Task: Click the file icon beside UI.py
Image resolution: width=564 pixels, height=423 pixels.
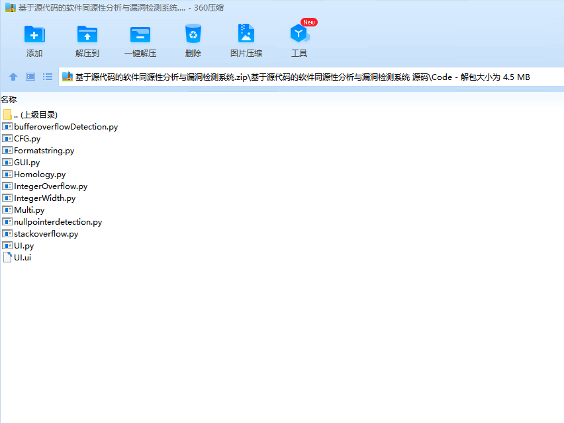Action: coord(7,245)
